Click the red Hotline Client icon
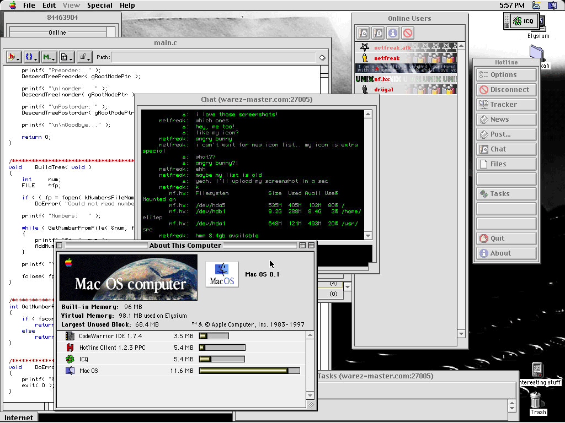Image resolution: width=565 pixels, height=423 pixels. point(70,348)
